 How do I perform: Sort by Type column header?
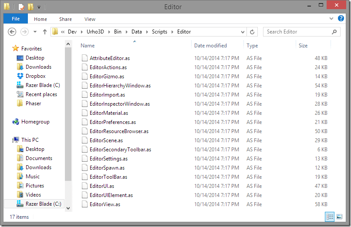click(252, 46)
